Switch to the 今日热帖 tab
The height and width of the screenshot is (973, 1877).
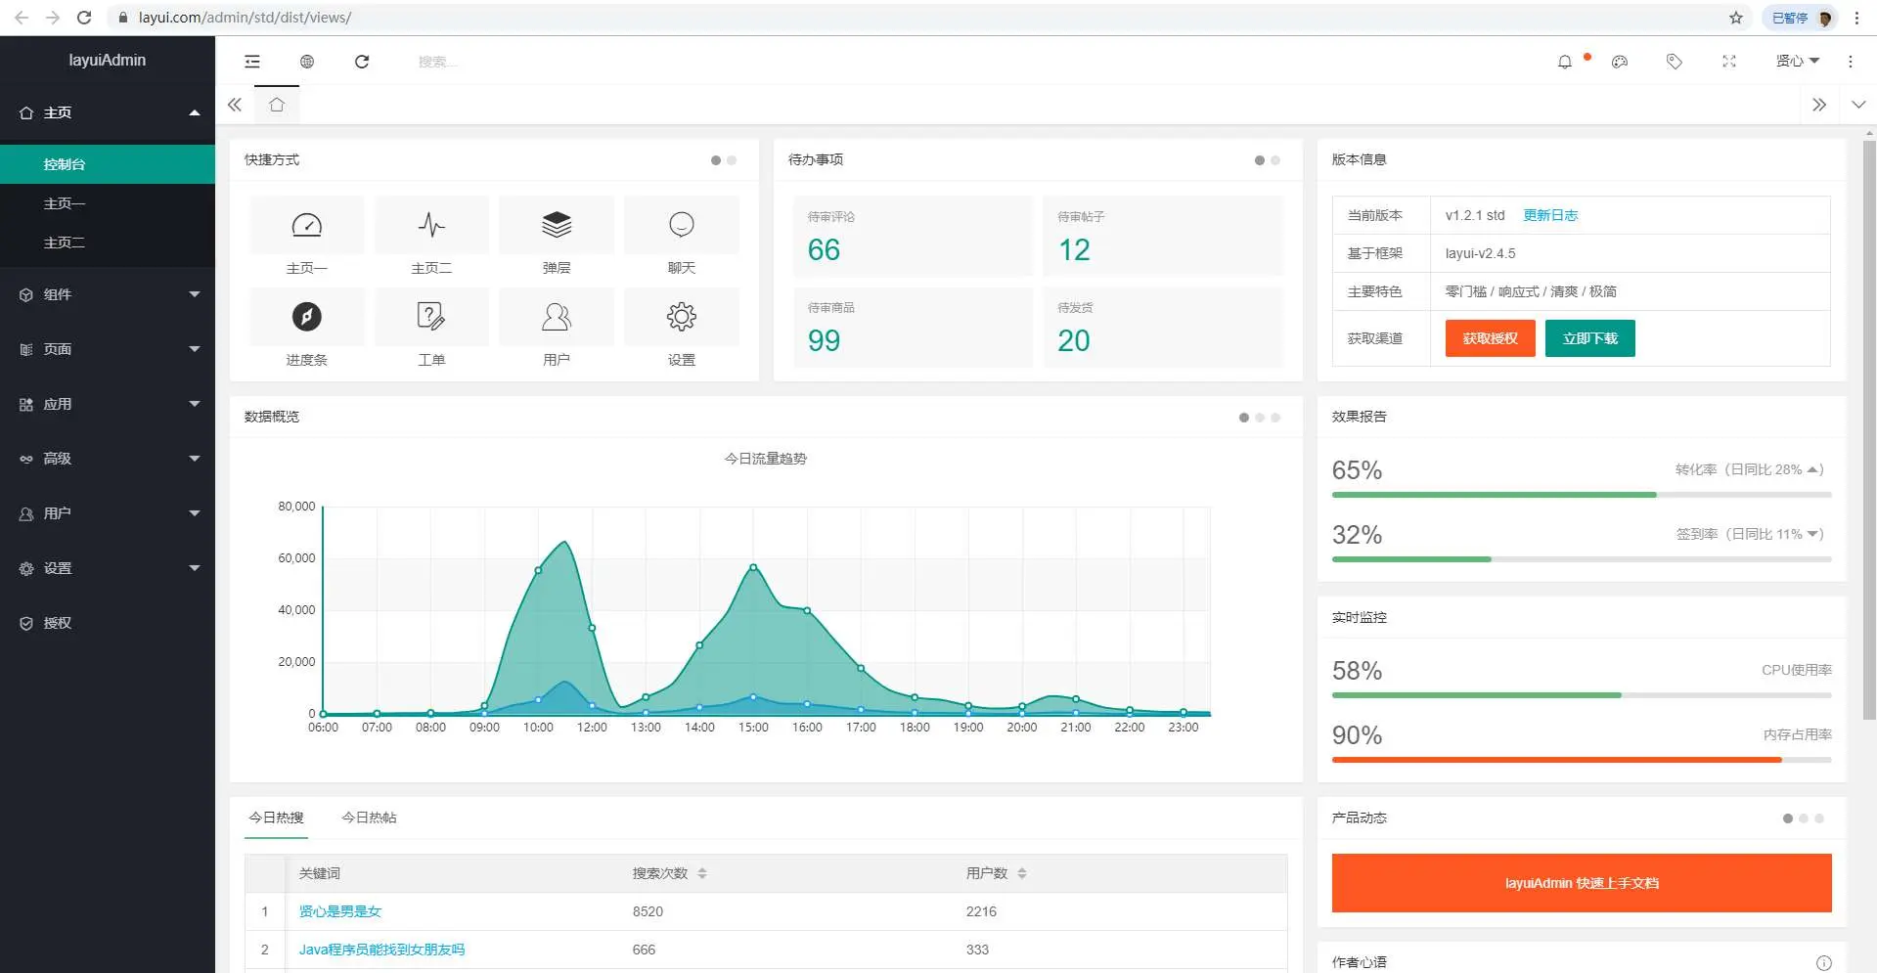(x=369, y=818)
